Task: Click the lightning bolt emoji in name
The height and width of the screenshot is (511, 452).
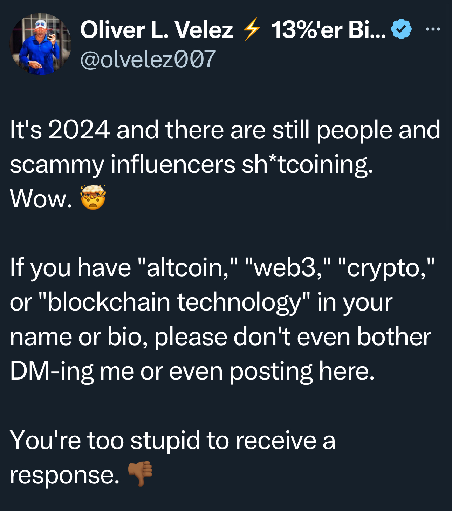Action: pos(252,29)
